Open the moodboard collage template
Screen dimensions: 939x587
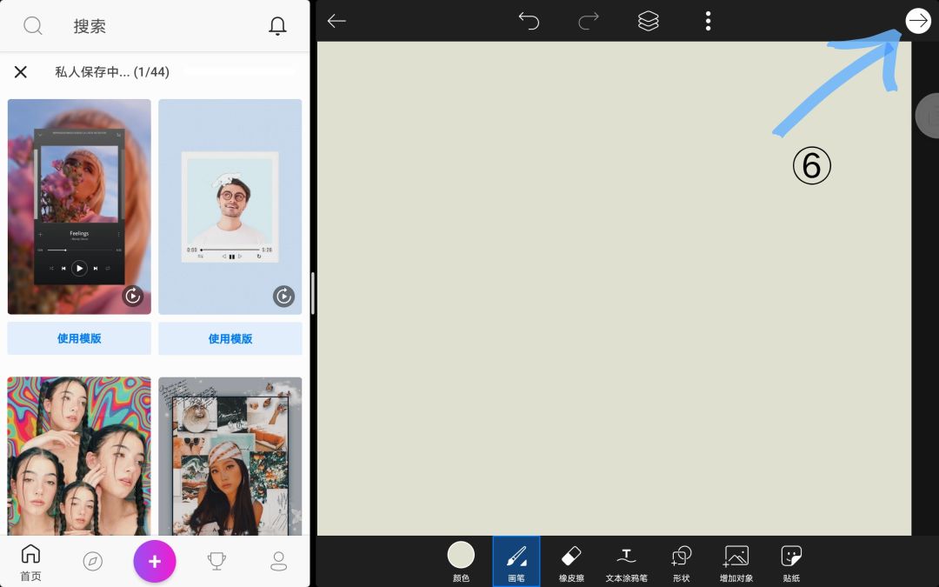[x=230, y=456]
